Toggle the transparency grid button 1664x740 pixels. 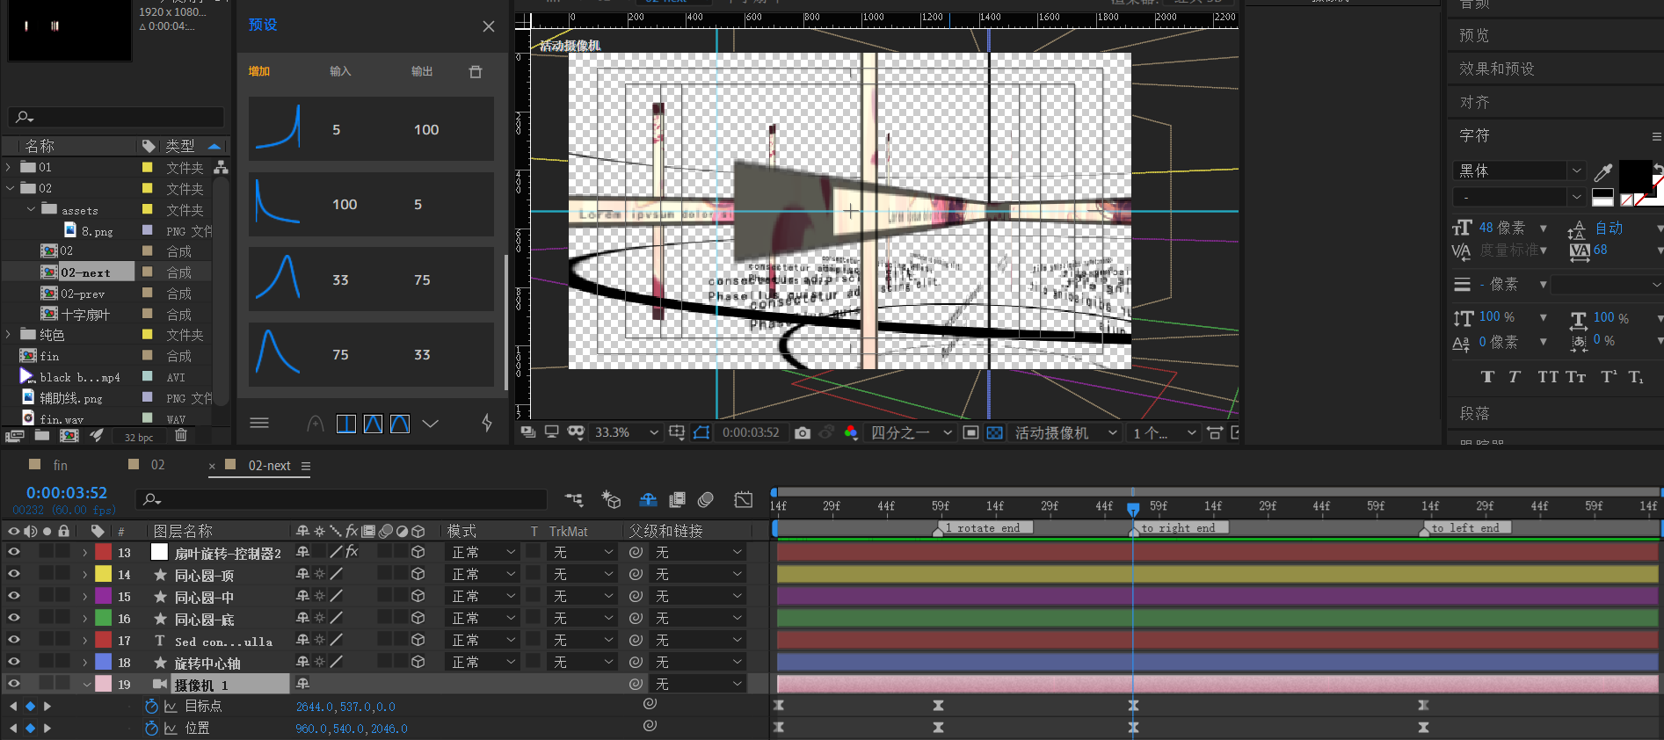point(994,432)
